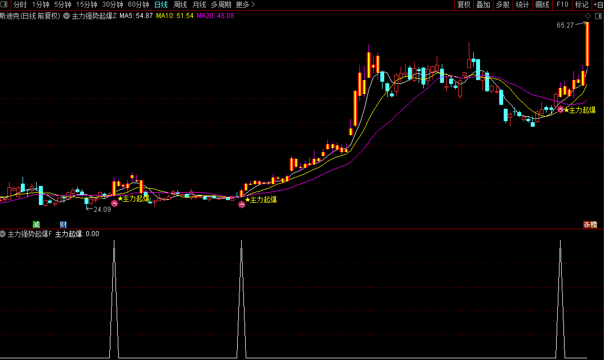Switch to the 15分钟 period
This screenshot has height=360, width=604.
click(86, 5)
